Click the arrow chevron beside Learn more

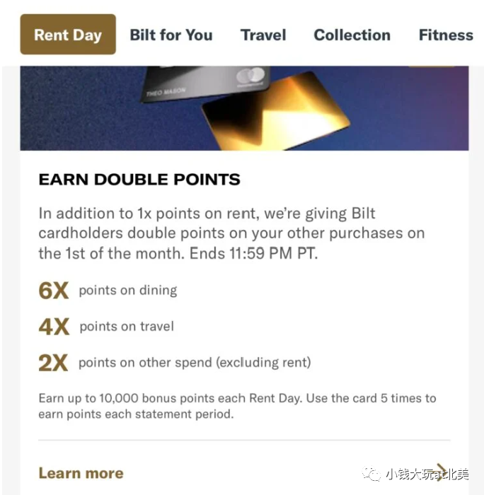(442, 472)
